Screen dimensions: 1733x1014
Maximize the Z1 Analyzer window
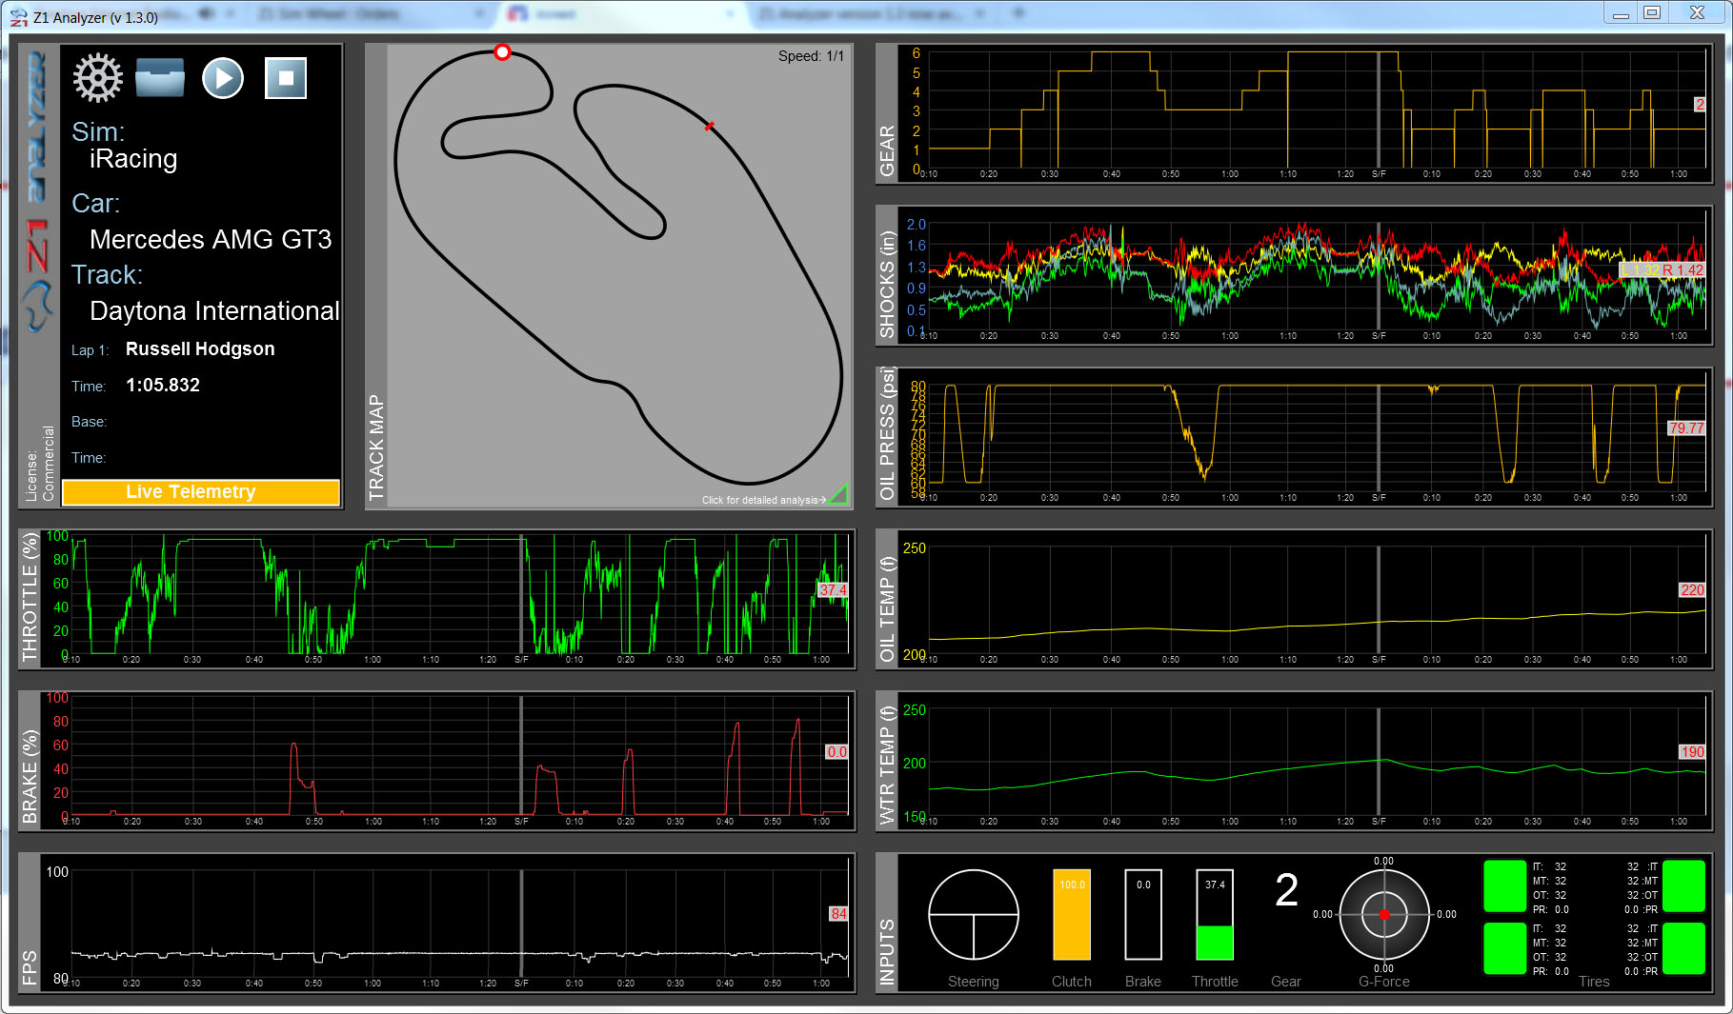[x=1652, y=13]
